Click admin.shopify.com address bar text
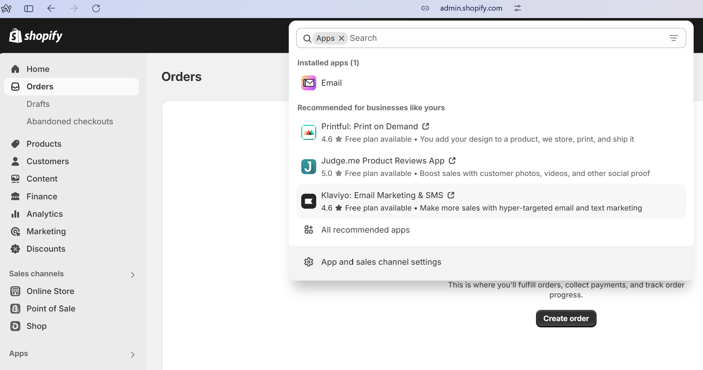The width and height of the screenshot is (703, 370). click(471, 8)
